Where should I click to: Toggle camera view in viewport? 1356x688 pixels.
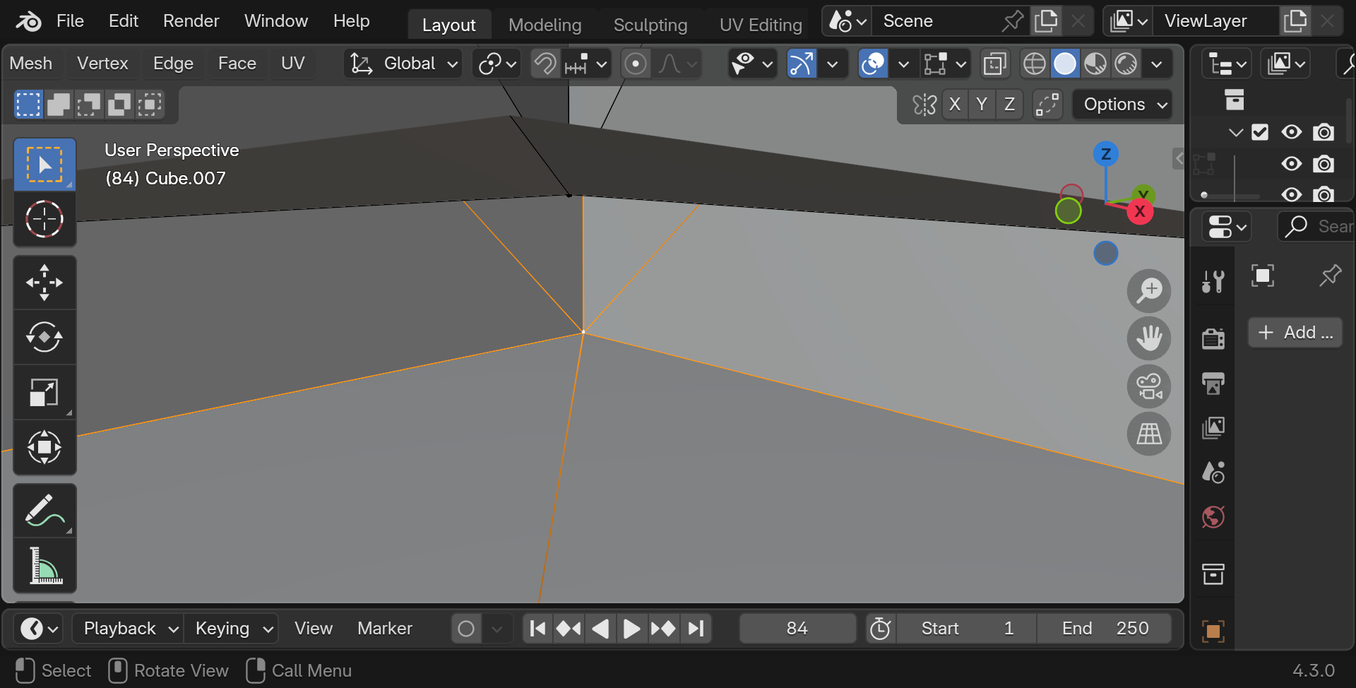(1148, 386)
